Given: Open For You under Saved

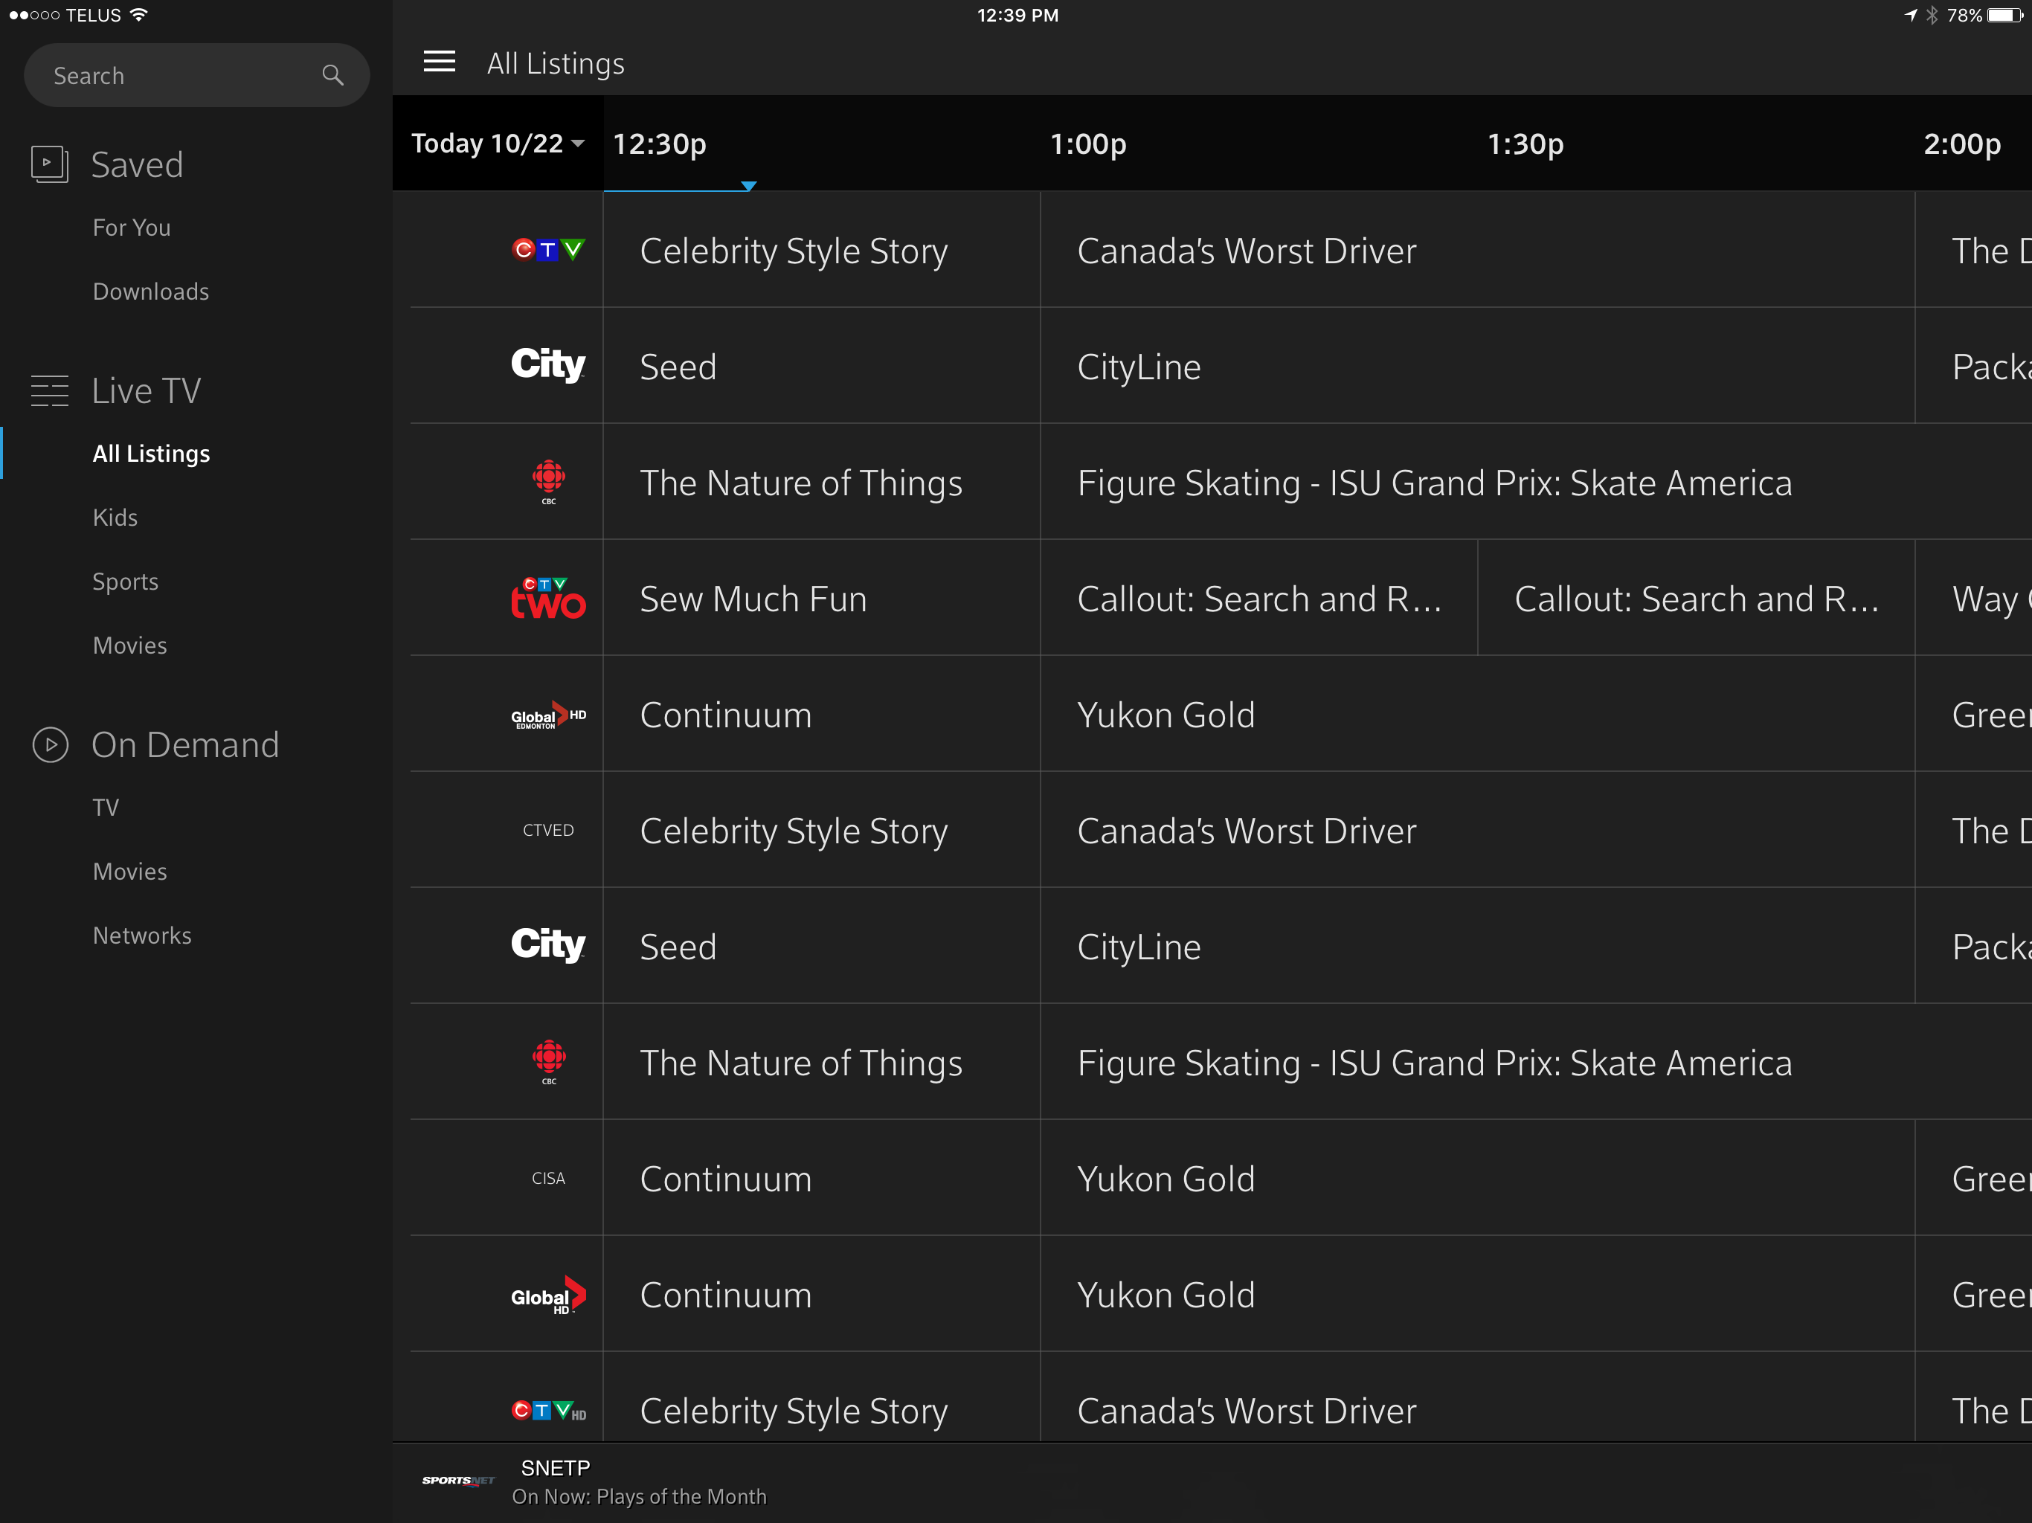Looking at the screenshot, I should click(132, 227).
